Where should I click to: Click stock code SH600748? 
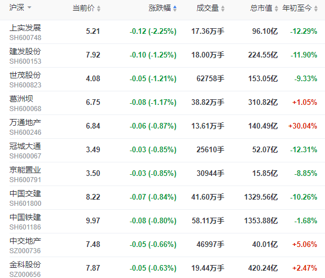point(25,38)
